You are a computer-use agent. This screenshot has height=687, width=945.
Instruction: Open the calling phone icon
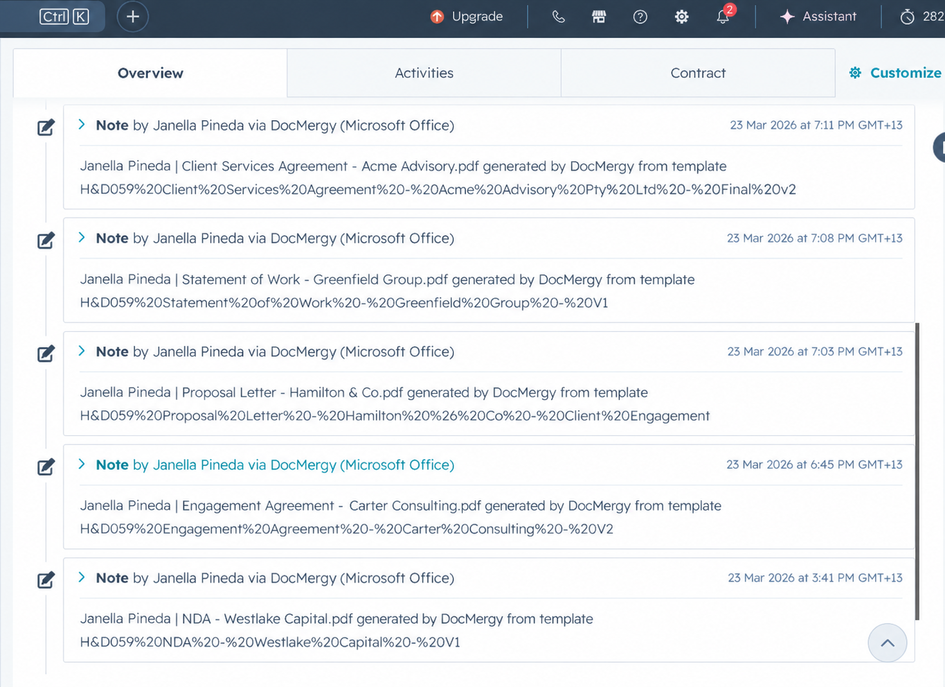click(x=558, y=17)
